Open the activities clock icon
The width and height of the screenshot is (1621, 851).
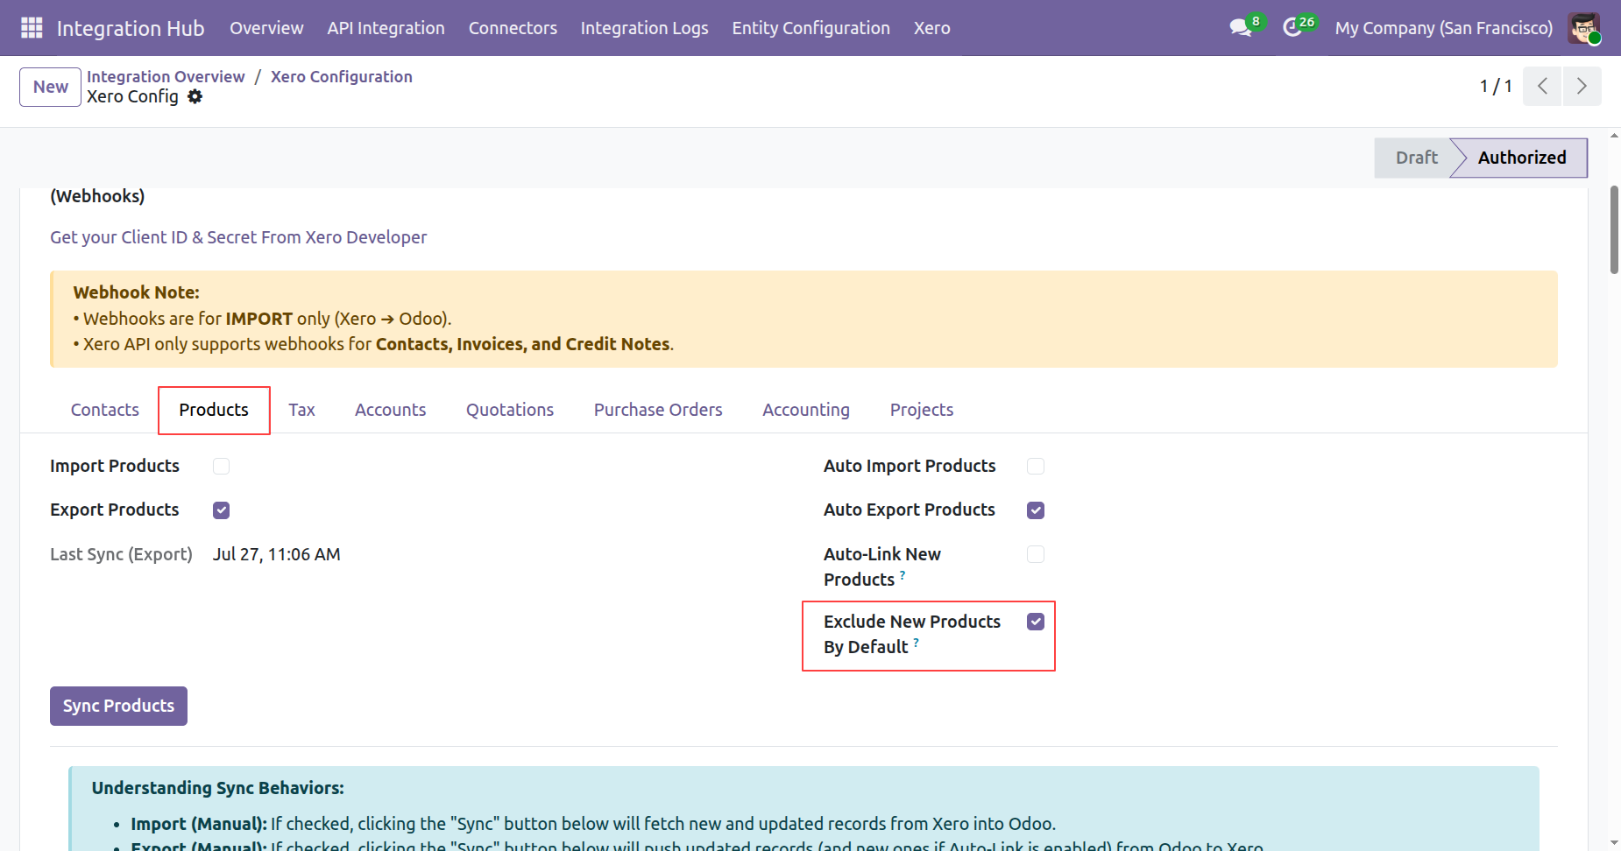(1292, 28)
